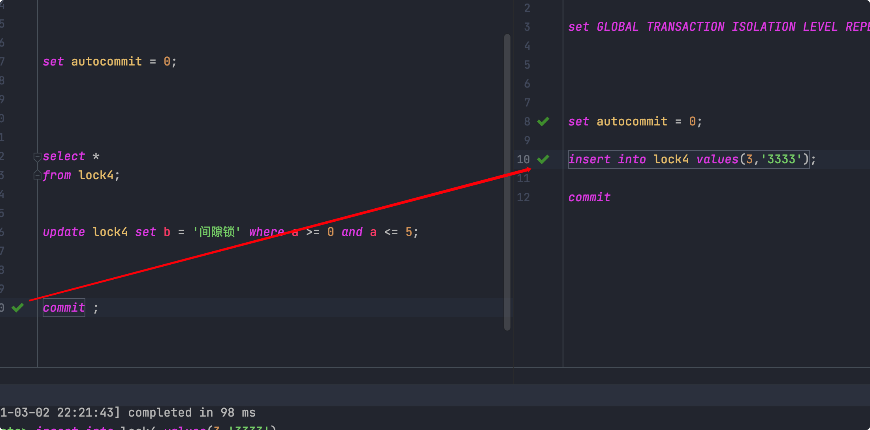Click right editor 'set autocommit = 0' statement

pos(635,122)
